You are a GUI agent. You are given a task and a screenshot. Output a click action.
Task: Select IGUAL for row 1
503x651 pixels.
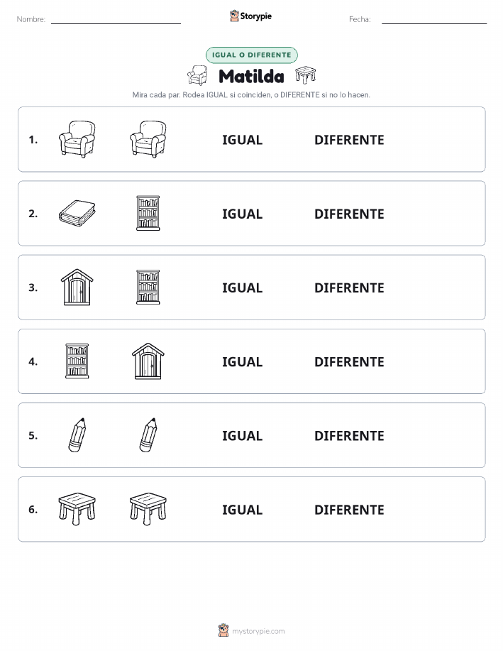(243, 140)
